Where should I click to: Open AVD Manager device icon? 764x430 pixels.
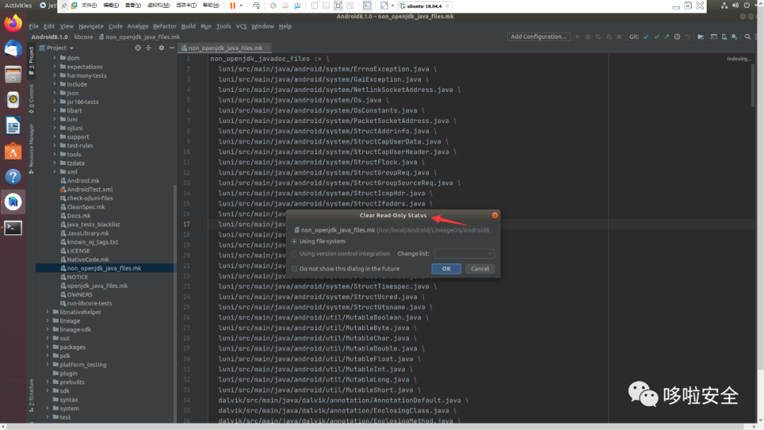(724, 37)
